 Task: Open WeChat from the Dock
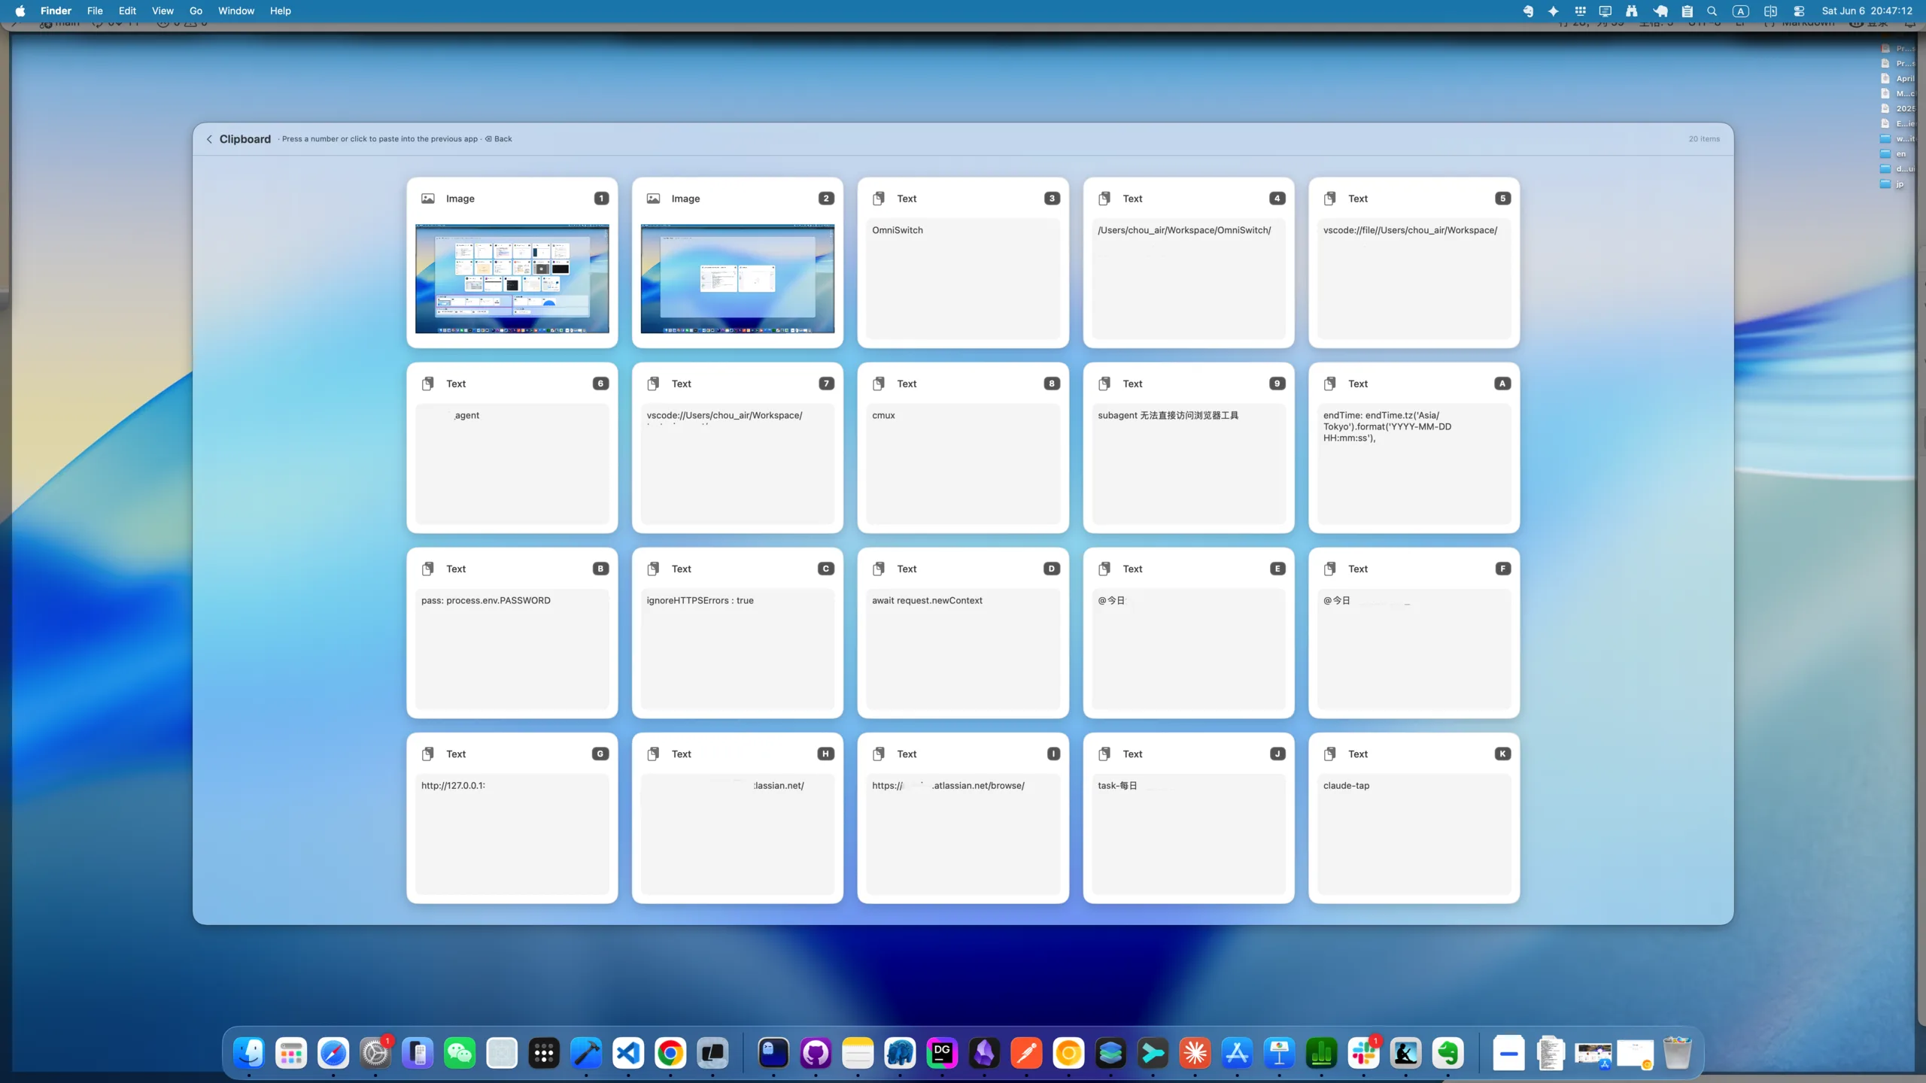tap(460, 1053)
